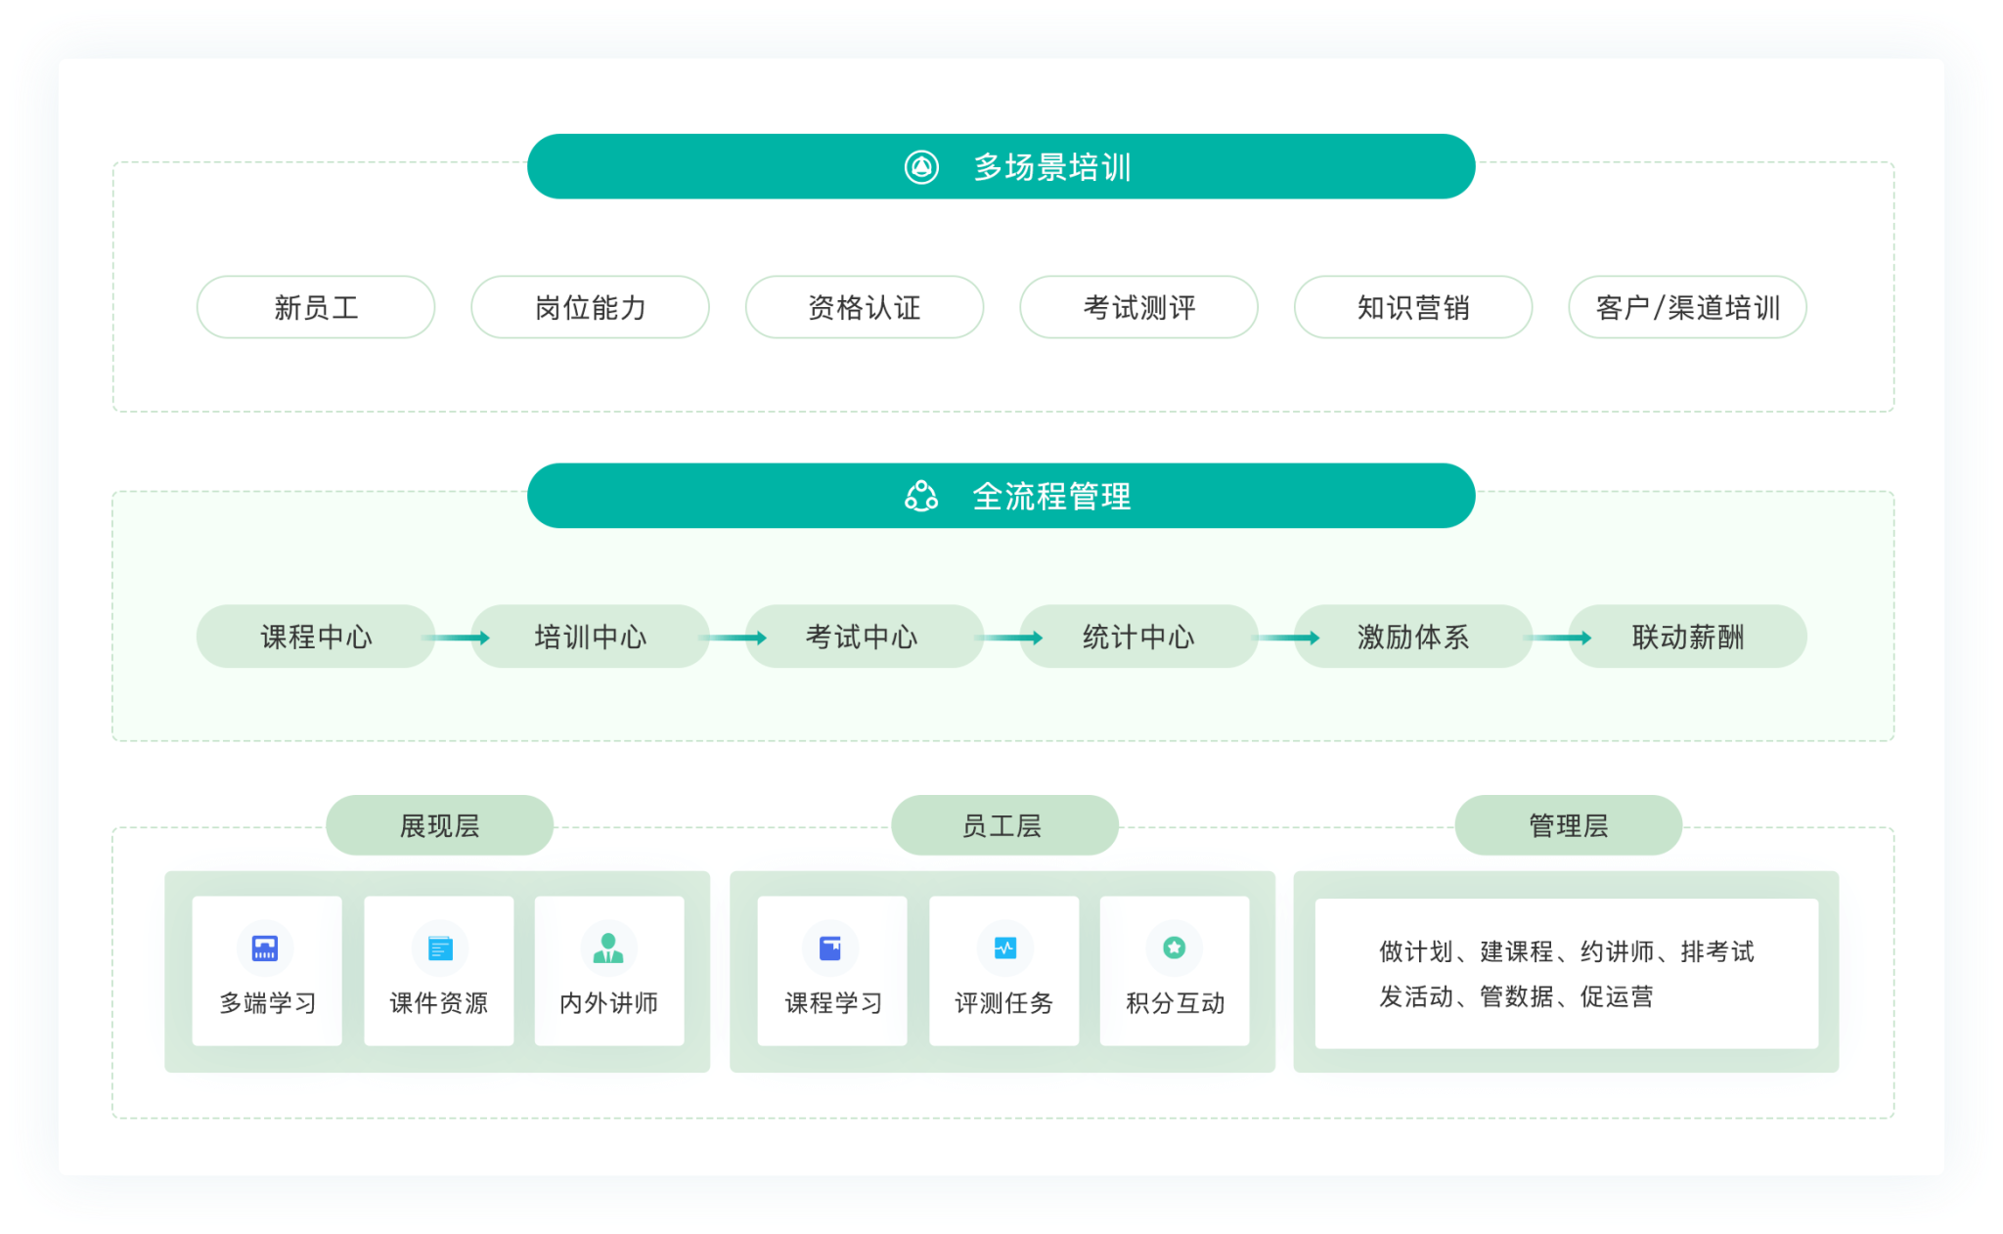The image size is (2003, 1234).
Task: Click the 评测任务 chart icon
Action: pos(1004,948)
